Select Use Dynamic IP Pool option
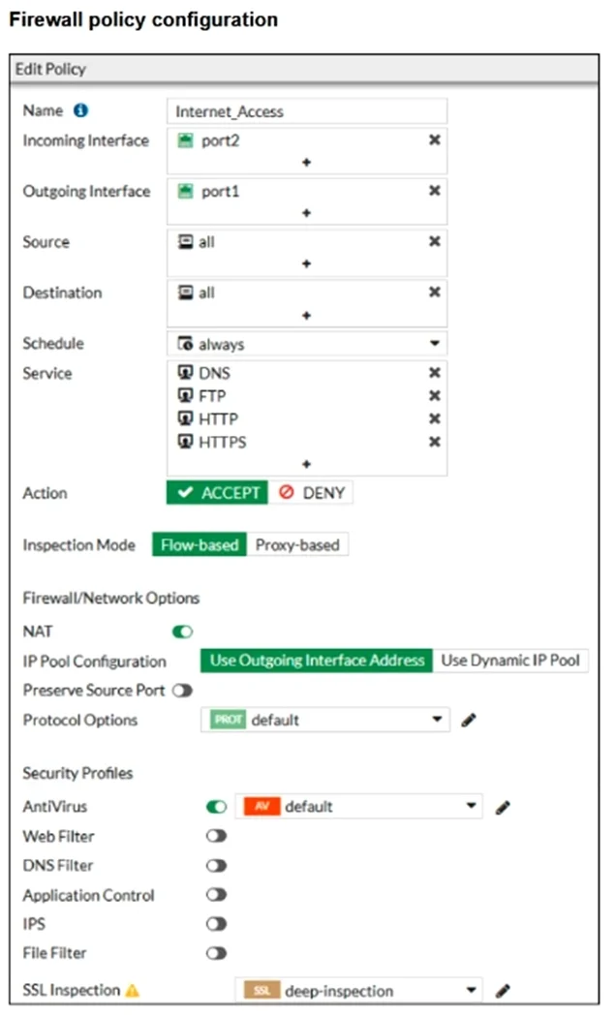This screenshot has height=1017, width=616. pos(510,661)
